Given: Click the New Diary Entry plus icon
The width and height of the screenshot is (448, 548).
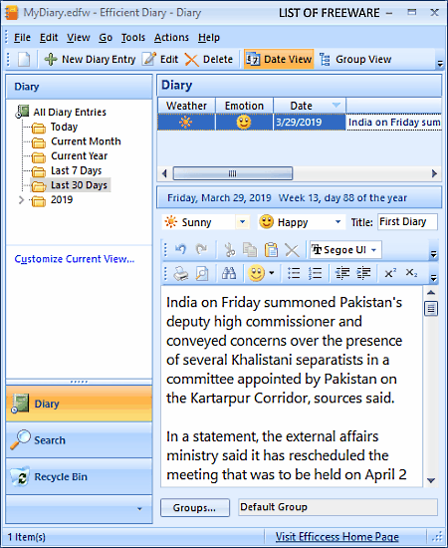Looking at the screenshot, I should pyautogui.click(x=51, y=59).
